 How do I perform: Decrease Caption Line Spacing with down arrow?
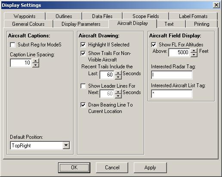coord(35,65)
